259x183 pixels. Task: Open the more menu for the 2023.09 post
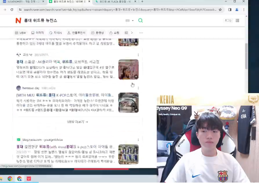[x=138, y=55]
